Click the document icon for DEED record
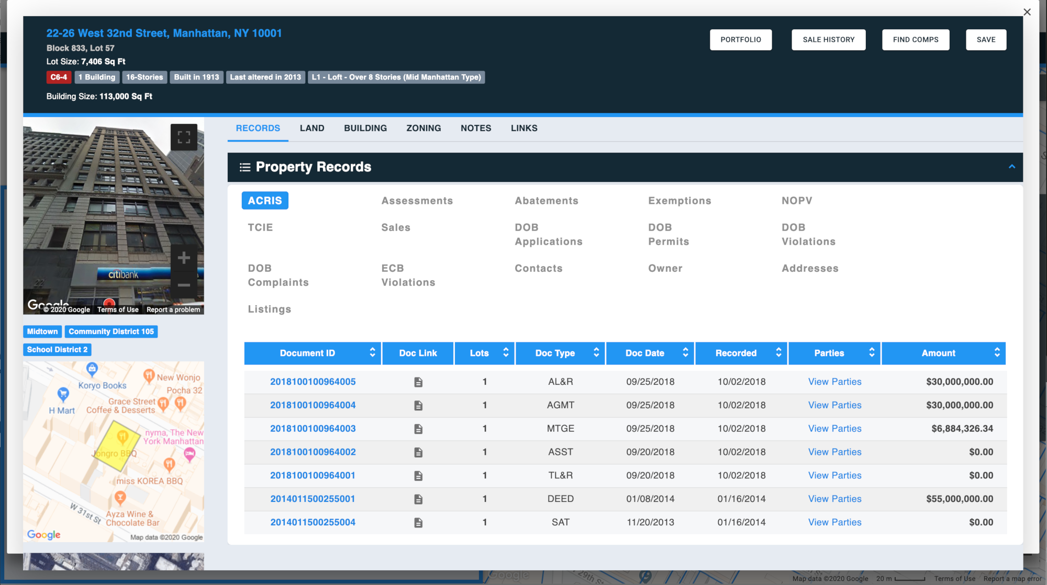1047x585 pixels. tap(418, 498)
